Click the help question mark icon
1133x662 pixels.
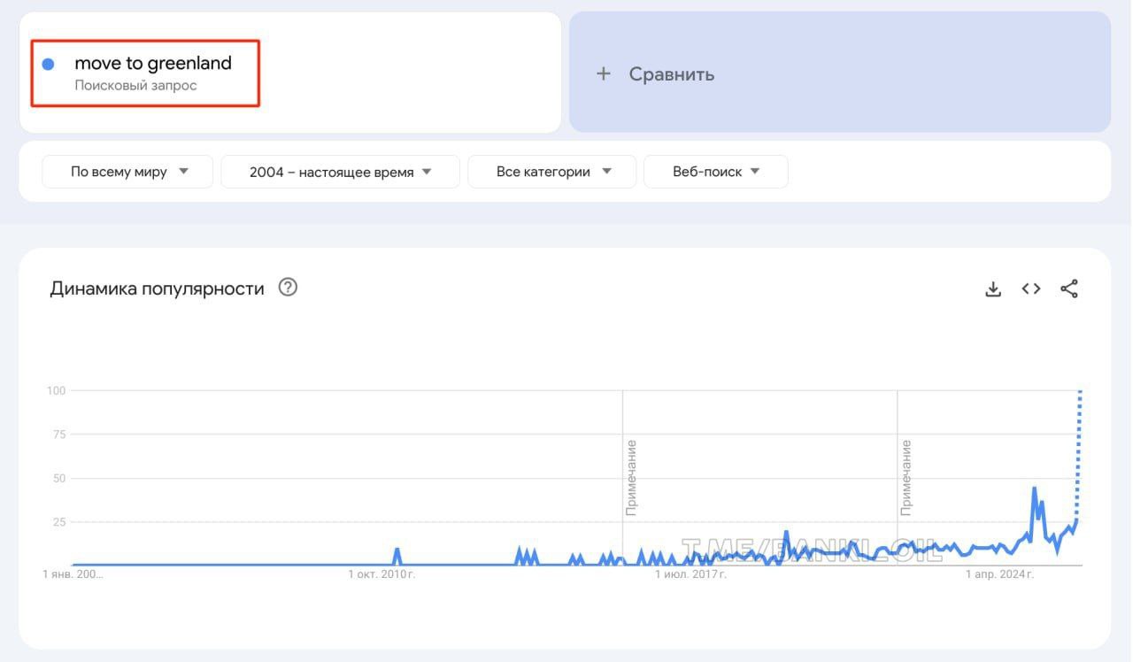click(288, 288)
